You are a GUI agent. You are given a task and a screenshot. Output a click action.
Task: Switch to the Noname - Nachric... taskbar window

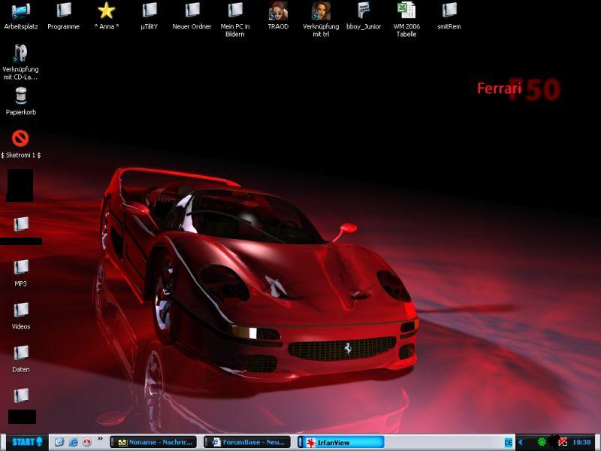(153, 442)
